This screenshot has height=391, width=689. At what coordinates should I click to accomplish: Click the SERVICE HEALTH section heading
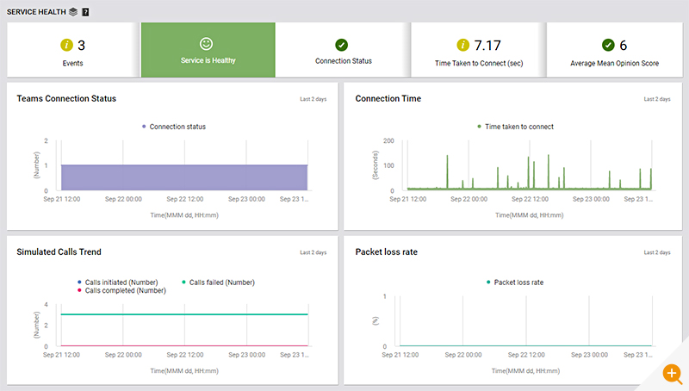(36, 12)
